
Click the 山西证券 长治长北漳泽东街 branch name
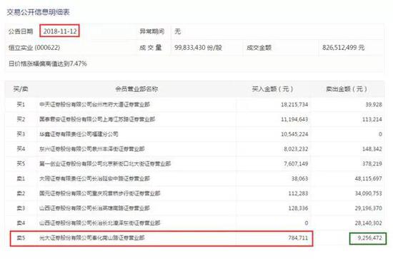tap(100, 223)
